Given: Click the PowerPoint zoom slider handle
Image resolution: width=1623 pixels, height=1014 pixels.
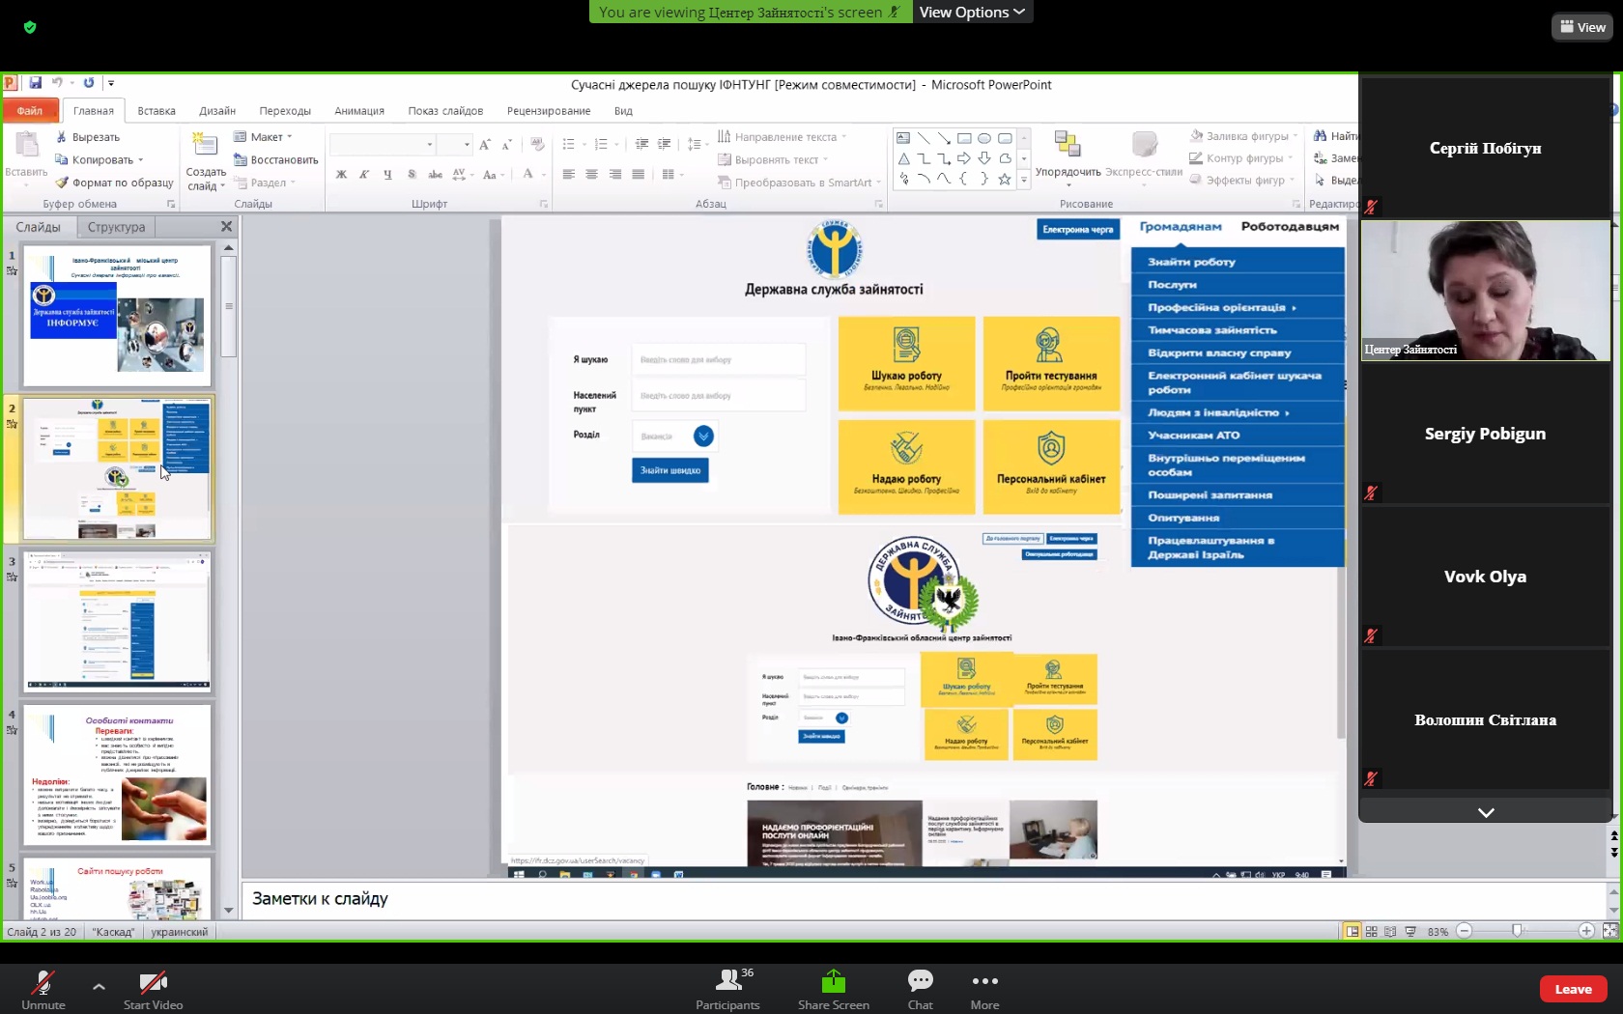Looking at the screenshot, I should 1517,931.
